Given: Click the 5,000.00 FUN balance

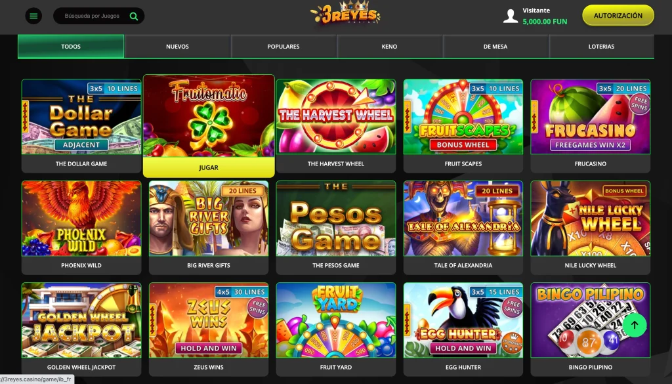Looking at the screenshot, I should tap(545, 22).
